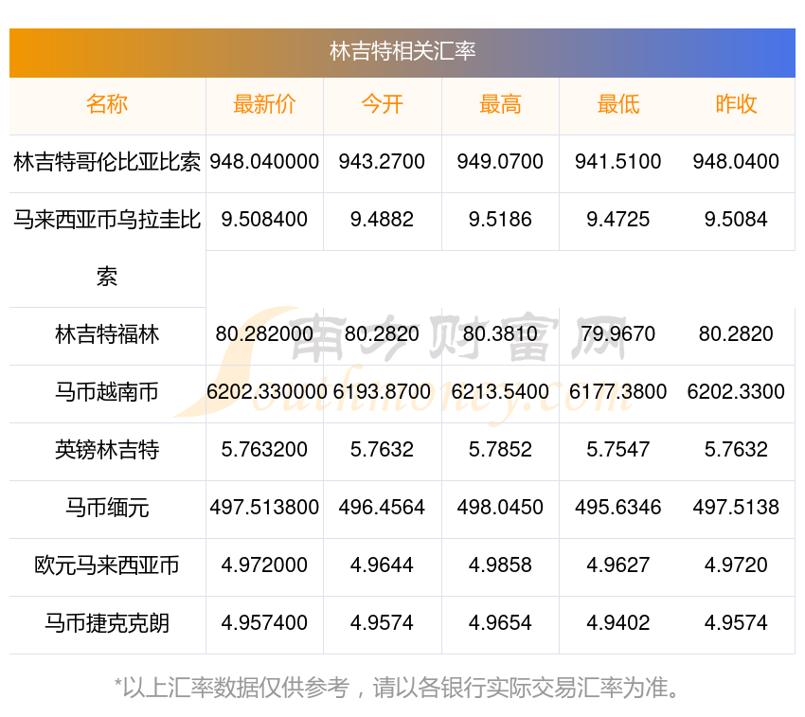Click the value 5.7547
This screenshot has width=805, height=717.
618,450
